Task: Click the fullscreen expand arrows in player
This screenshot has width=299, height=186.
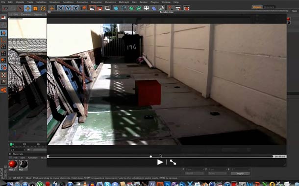Action: 173,162
